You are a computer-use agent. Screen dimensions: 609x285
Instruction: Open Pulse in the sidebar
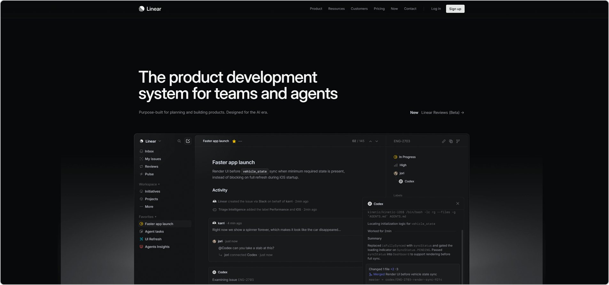(149, 174)
